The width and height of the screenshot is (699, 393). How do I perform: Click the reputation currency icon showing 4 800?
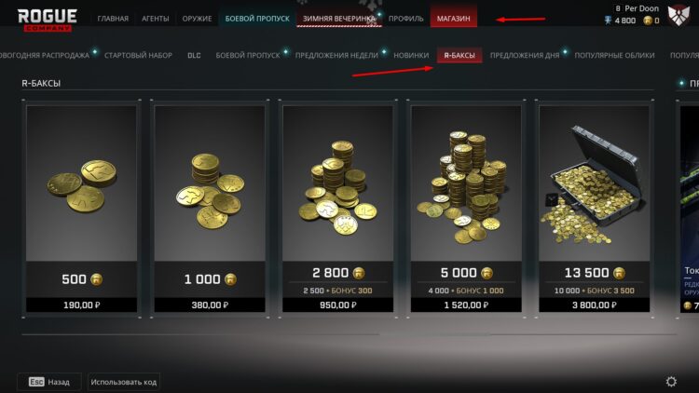[x=608, y=20]
